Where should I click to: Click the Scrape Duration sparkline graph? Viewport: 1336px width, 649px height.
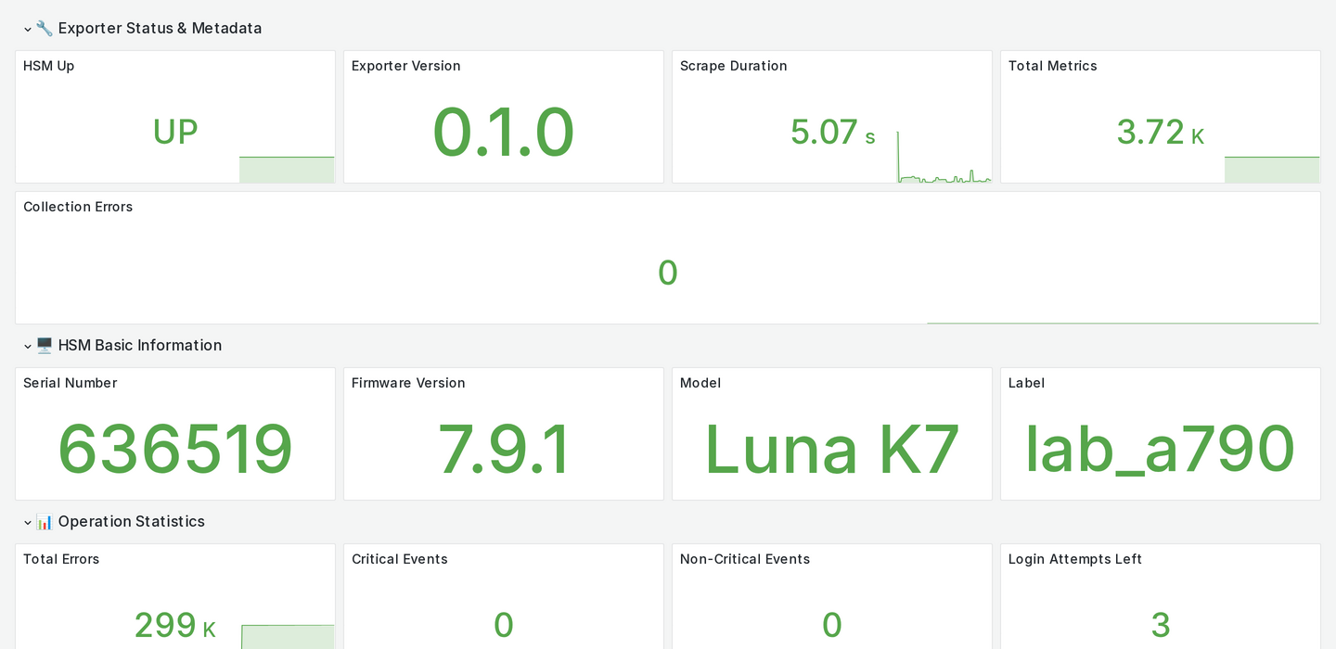[944, 167]
